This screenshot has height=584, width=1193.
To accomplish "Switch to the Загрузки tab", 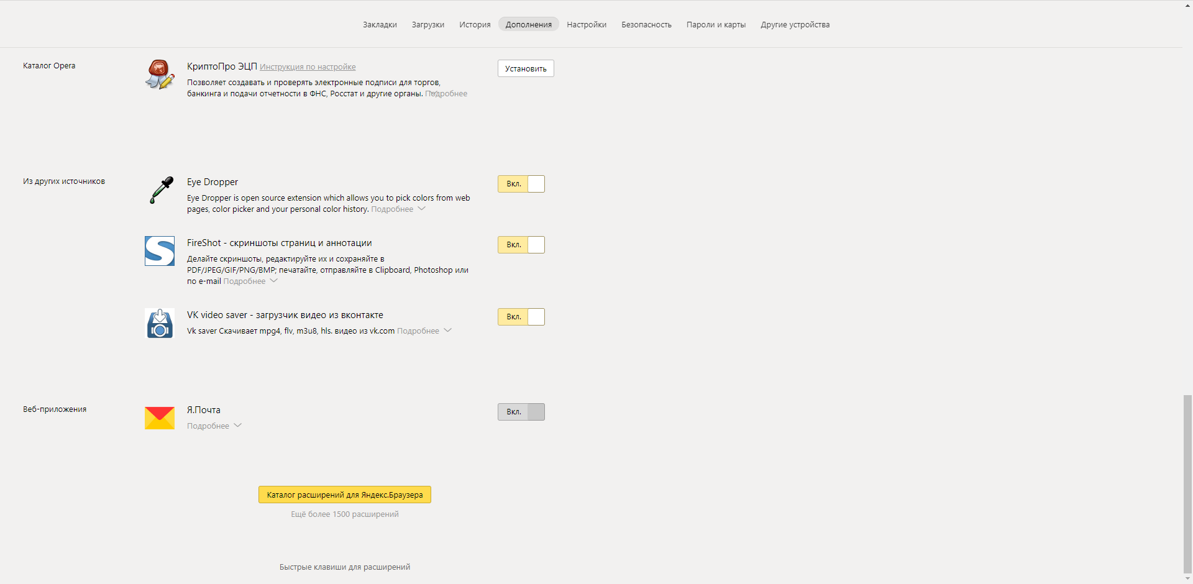I will point(428,25).
